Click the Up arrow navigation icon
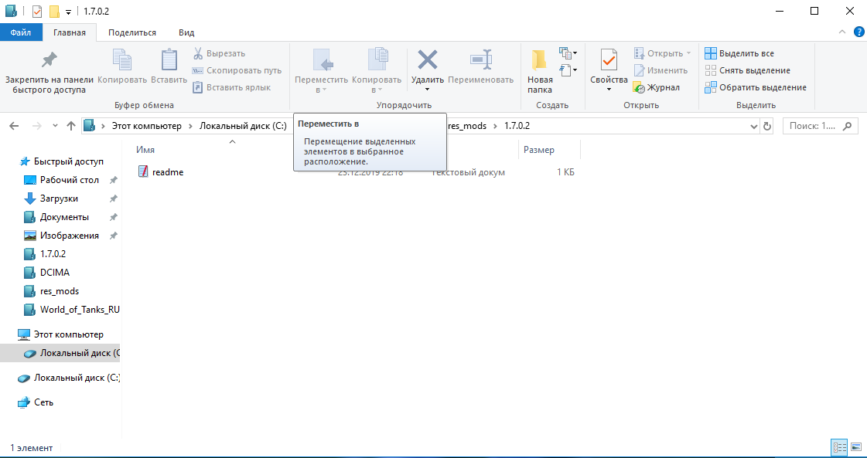 tap(71, 126)
